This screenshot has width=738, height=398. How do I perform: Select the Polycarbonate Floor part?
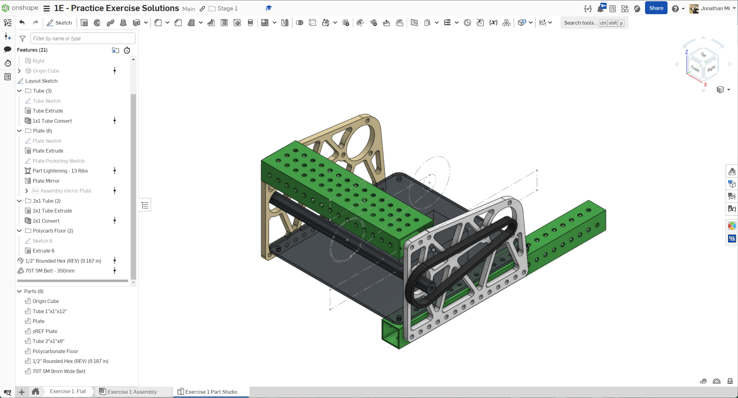[x=55, y=351]
